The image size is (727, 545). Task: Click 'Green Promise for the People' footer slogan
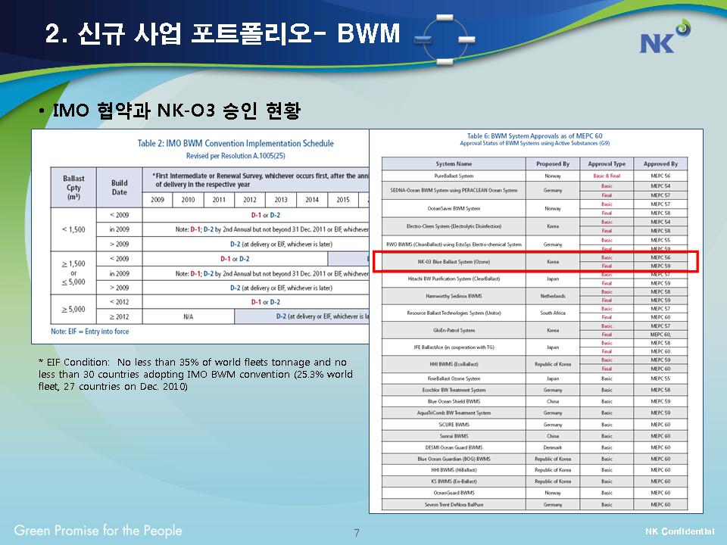[x=98, y=531]
